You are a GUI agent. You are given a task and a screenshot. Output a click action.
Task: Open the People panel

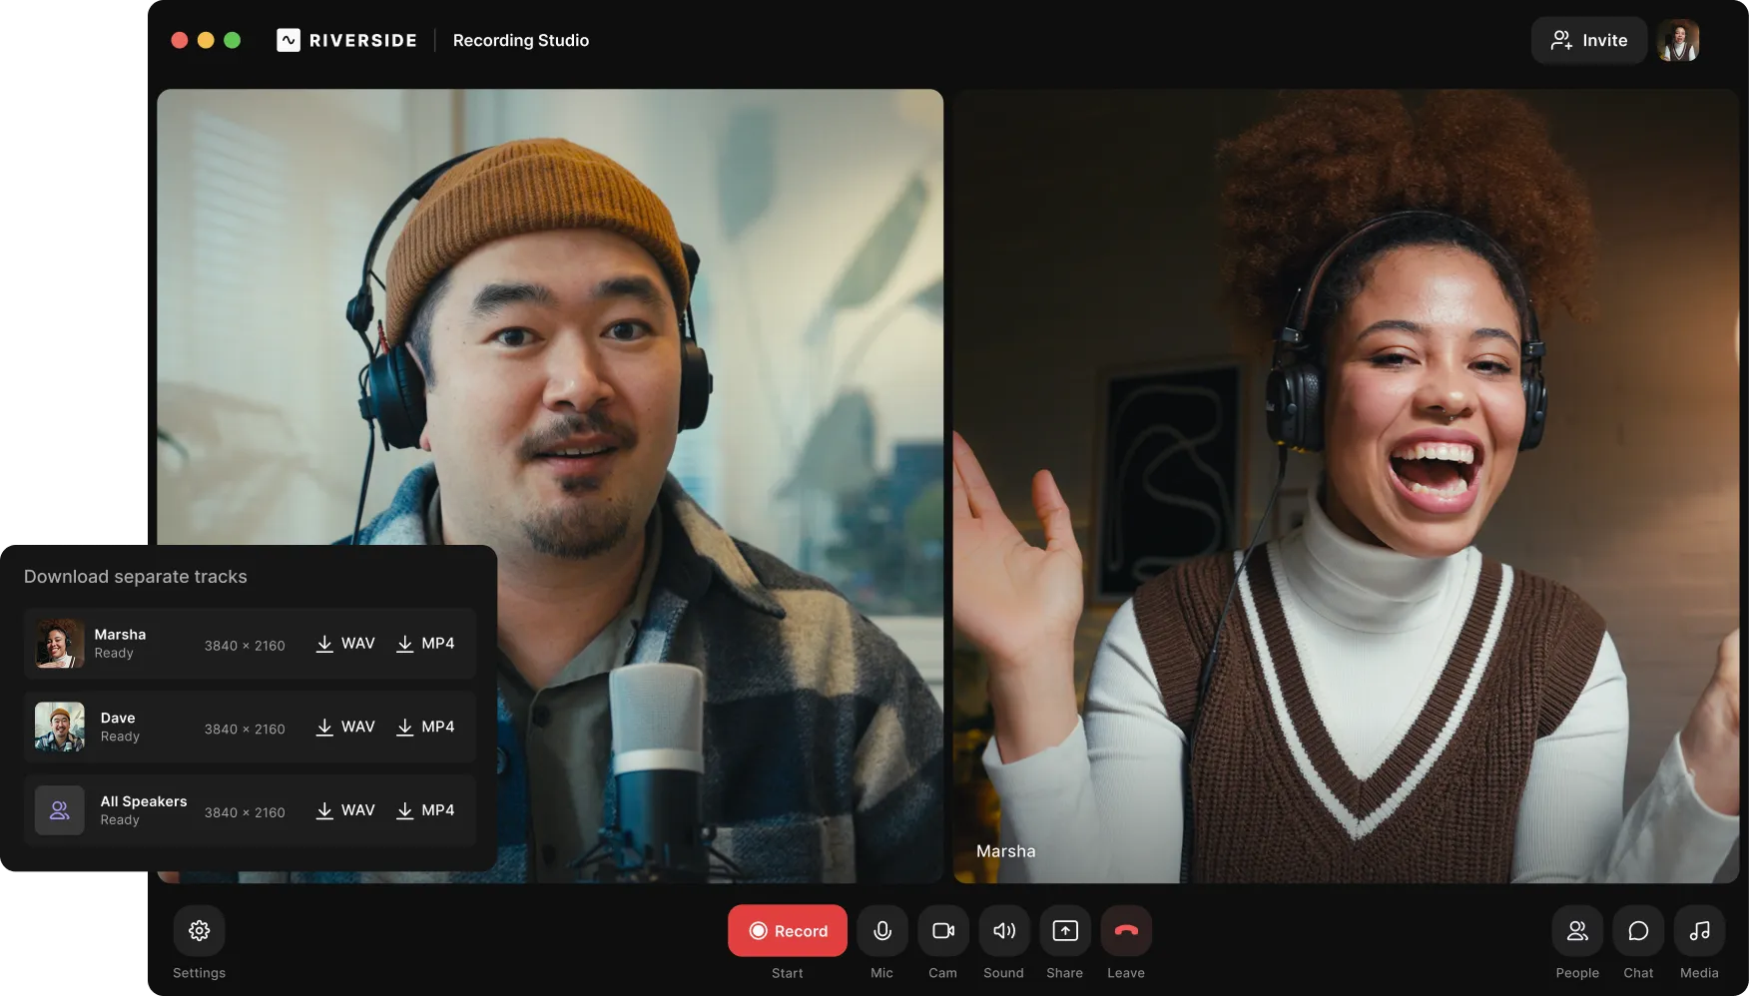pos(1577,930)
